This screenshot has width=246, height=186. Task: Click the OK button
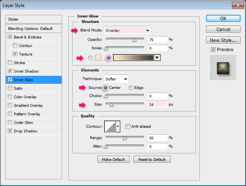pos(223,18)
